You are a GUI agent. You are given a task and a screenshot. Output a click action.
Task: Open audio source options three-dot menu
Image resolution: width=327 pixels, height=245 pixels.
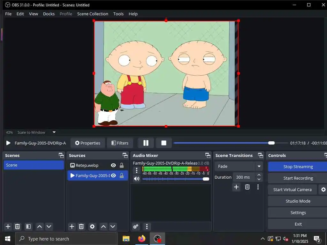coord(137,170)
